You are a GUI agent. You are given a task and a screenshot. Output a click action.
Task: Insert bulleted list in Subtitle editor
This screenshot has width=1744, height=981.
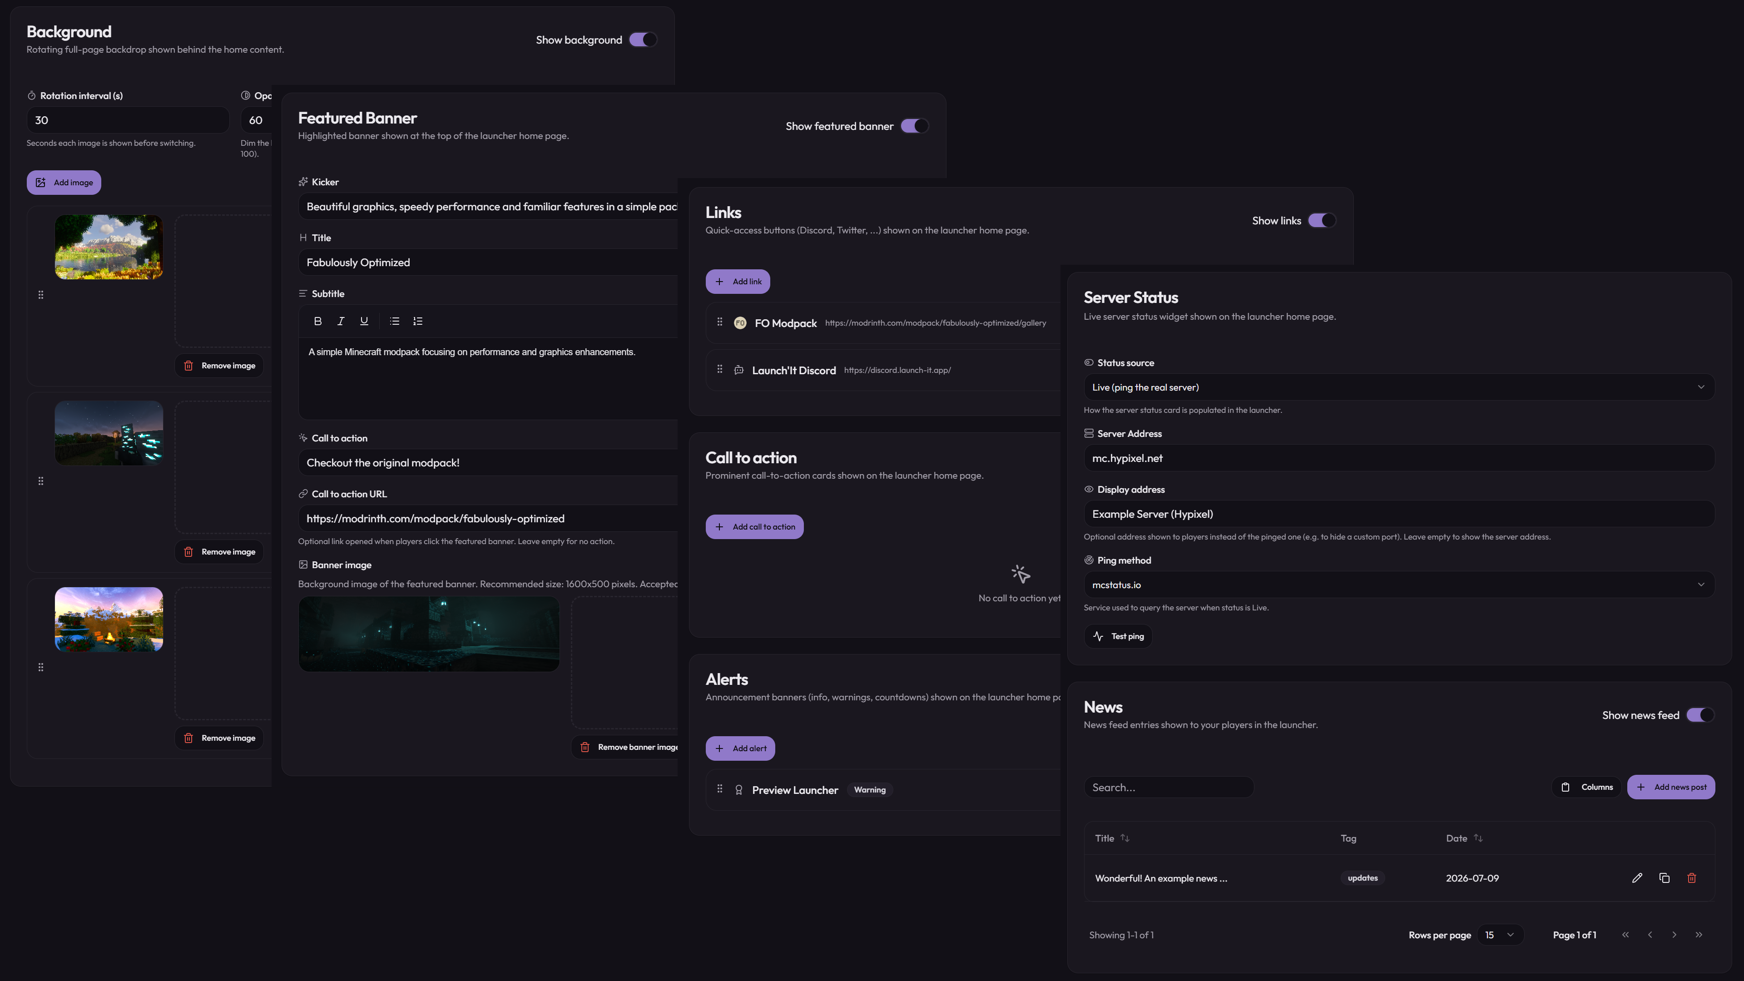coord(395,321)
